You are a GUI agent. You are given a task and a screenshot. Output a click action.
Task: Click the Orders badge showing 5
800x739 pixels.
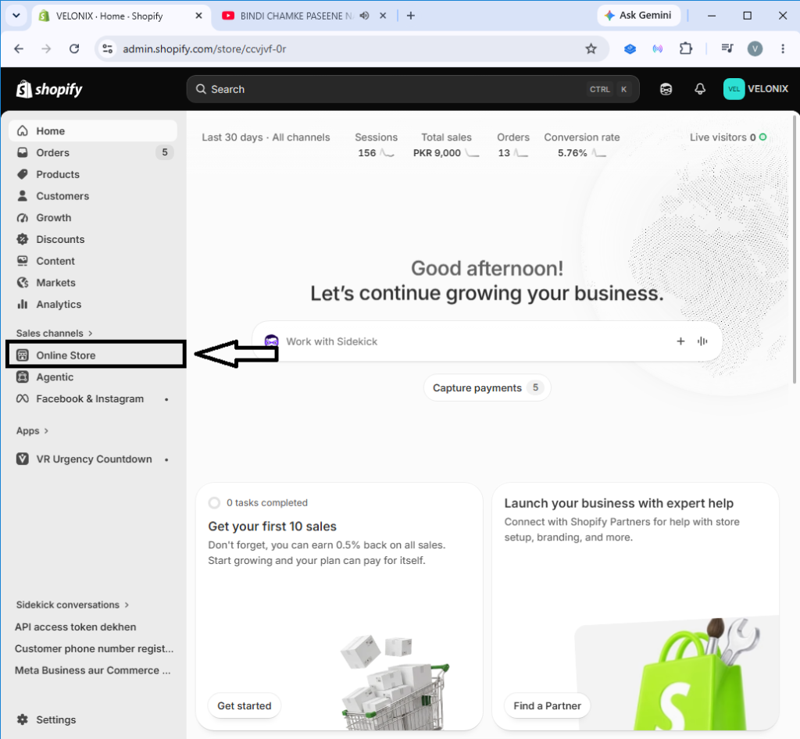click(165, 152)
